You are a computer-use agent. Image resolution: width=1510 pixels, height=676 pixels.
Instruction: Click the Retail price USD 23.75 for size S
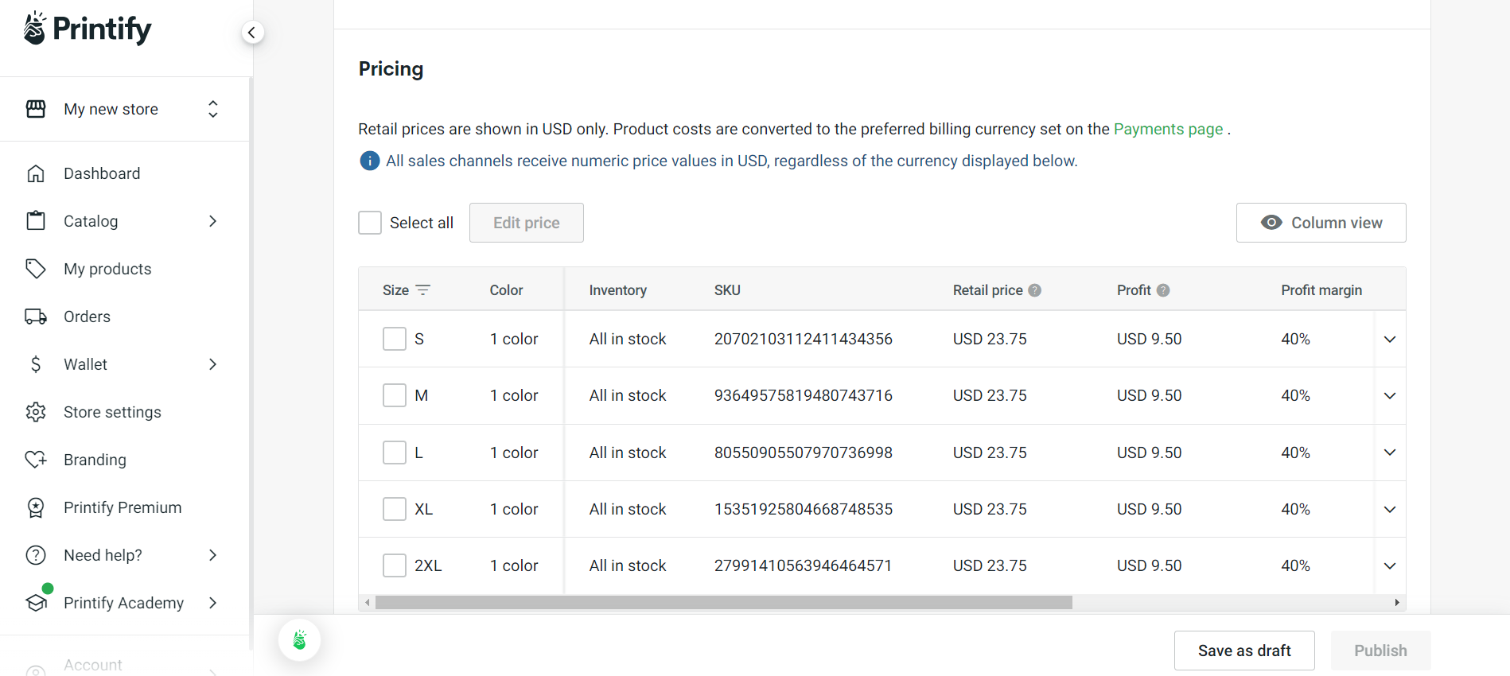[x=990, y=339]
